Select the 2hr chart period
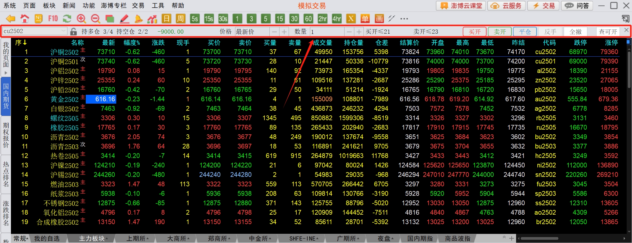 [x=323, y=19]
